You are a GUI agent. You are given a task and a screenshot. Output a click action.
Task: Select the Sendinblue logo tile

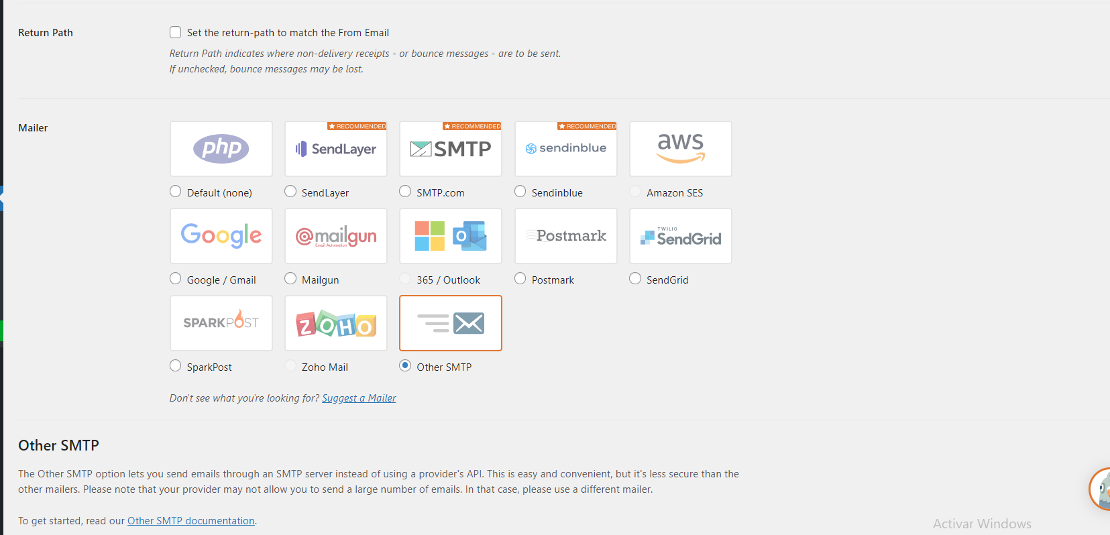tap(566, 149)
